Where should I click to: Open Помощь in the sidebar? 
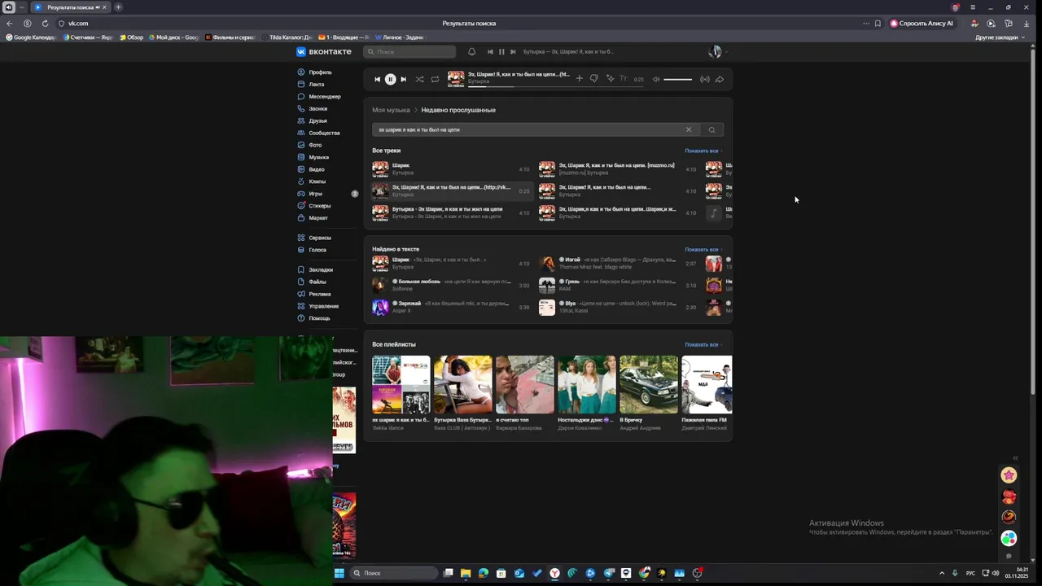319,318
